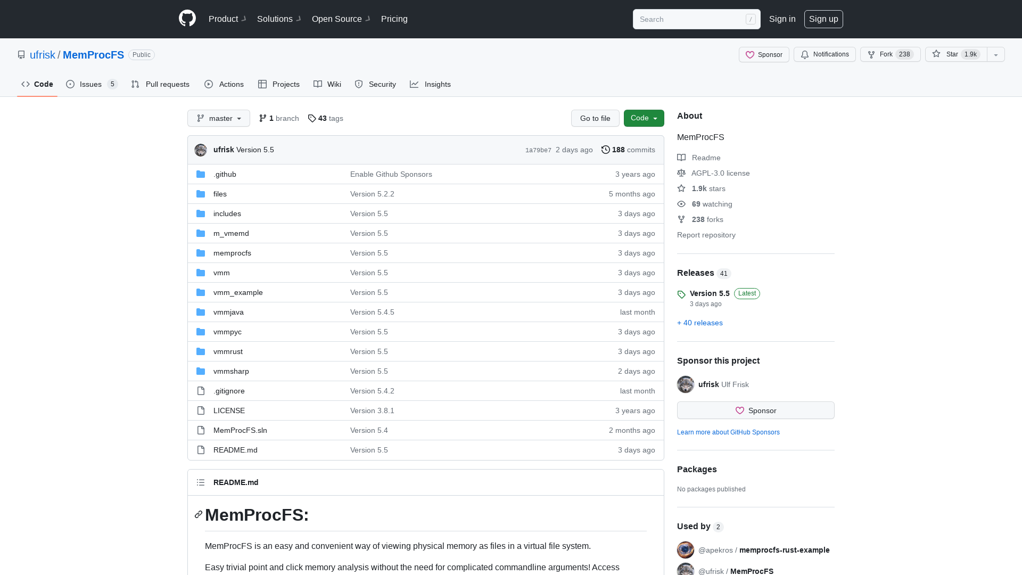Click the release tag icon near Version 5.5
This screenshot has height=575, width=1022.
[x=681, y=294]
